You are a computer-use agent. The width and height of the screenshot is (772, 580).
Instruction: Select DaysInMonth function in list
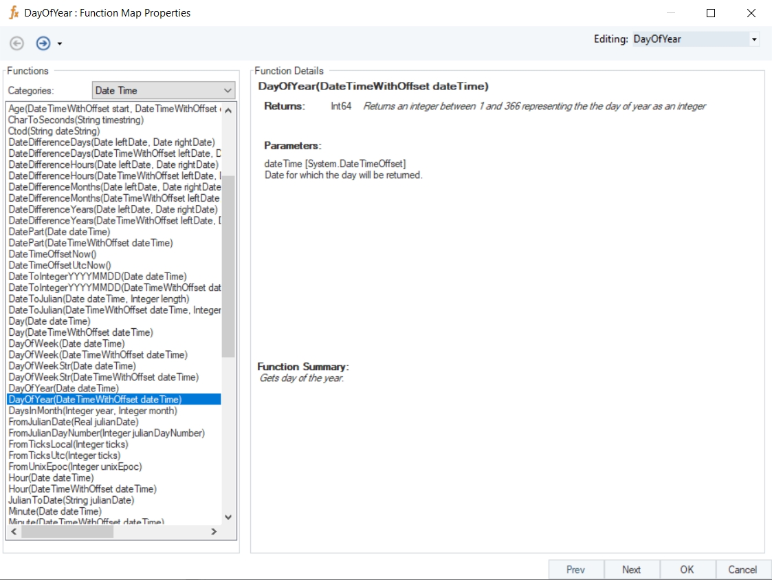pyautogui.click(x=93, y=411)
